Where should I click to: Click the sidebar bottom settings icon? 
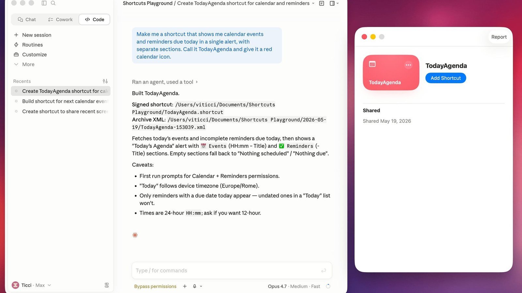point(107,285)
